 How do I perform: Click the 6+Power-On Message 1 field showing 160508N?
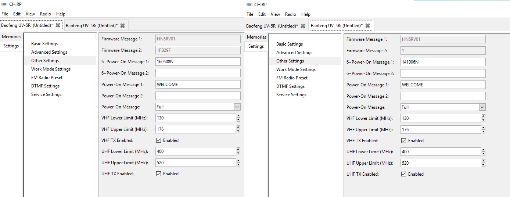pyautogui.click(x=198, y=62)
